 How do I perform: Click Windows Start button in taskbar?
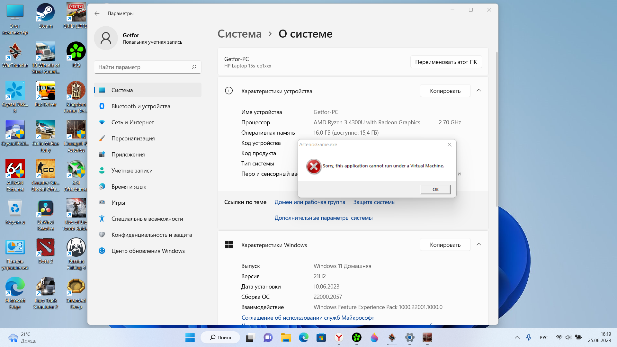point(190,337)
